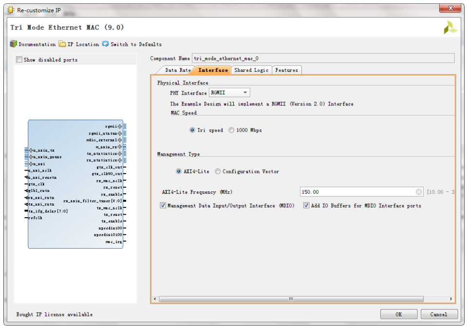This screenshot has height=327, width=467.
Task: Click the speedis10100 port label
Action: (108, 235)
